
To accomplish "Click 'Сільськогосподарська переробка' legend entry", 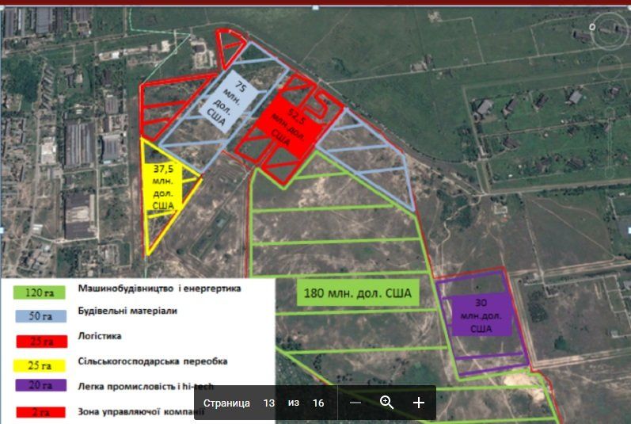I will point(153,361).
